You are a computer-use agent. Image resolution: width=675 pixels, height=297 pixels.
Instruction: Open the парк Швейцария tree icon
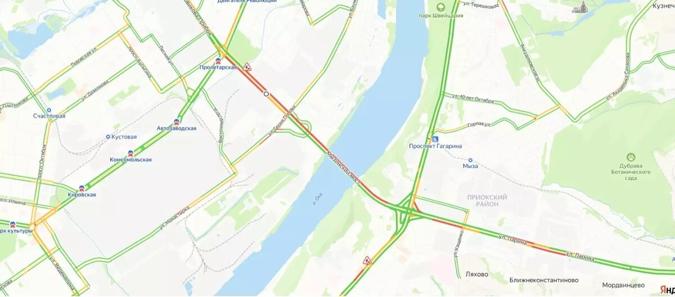(x=439, y=7)
